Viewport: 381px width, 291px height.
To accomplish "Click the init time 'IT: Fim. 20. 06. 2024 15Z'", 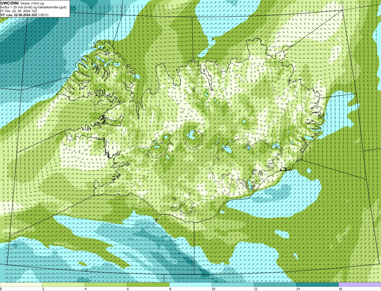I will click(x=19, y=11).
